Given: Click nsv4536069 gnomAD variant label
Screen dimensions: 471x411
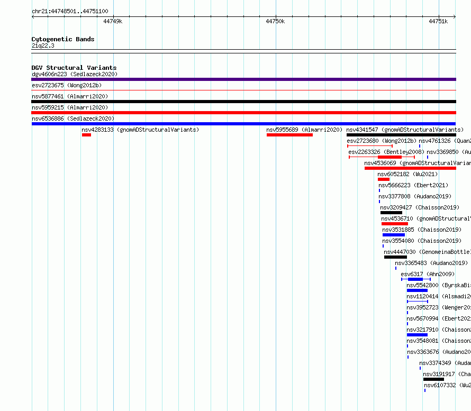Looking at the screenshot, I should (x=418, y=163).
